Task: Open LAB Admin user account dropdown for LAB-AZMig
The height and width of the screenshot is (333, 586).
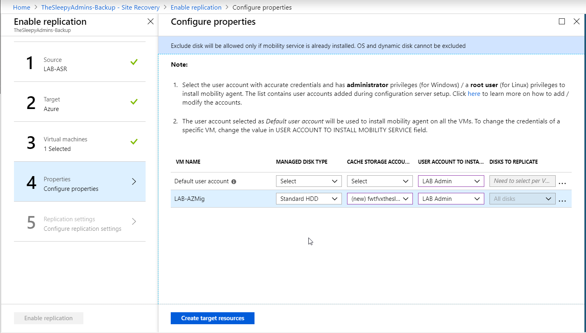Action: [451, 199]
